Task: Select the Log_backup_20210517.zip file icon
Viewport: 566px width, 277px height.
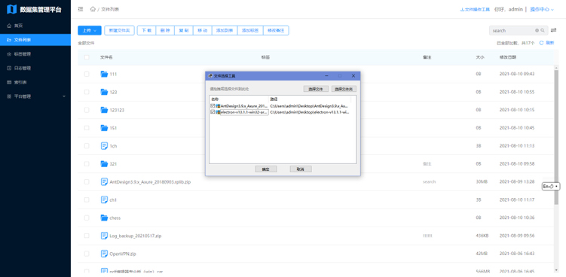Action: coord(104,236)
